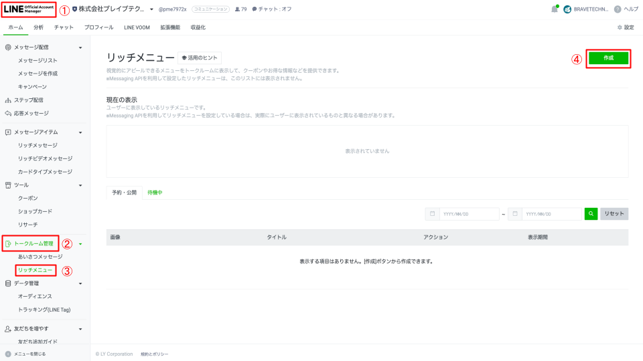Open あいさつメッセージ in the sidebar
This screenshot has height=361, width=643.
pos(40,257)
